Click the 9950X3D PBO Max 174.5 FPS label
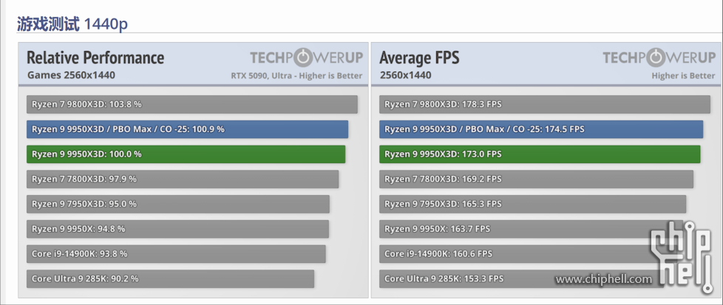This screenshot has height=305, width=723. (x=485, y=129)
